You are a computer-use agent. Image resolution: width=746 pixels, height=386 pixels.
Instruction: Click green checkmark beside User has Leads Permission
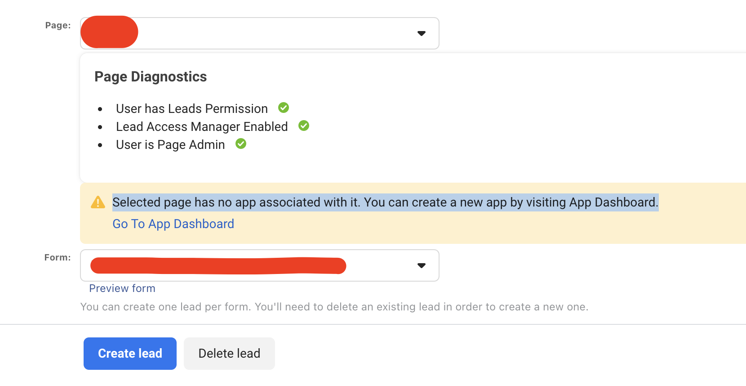click(x=284, y=108)
